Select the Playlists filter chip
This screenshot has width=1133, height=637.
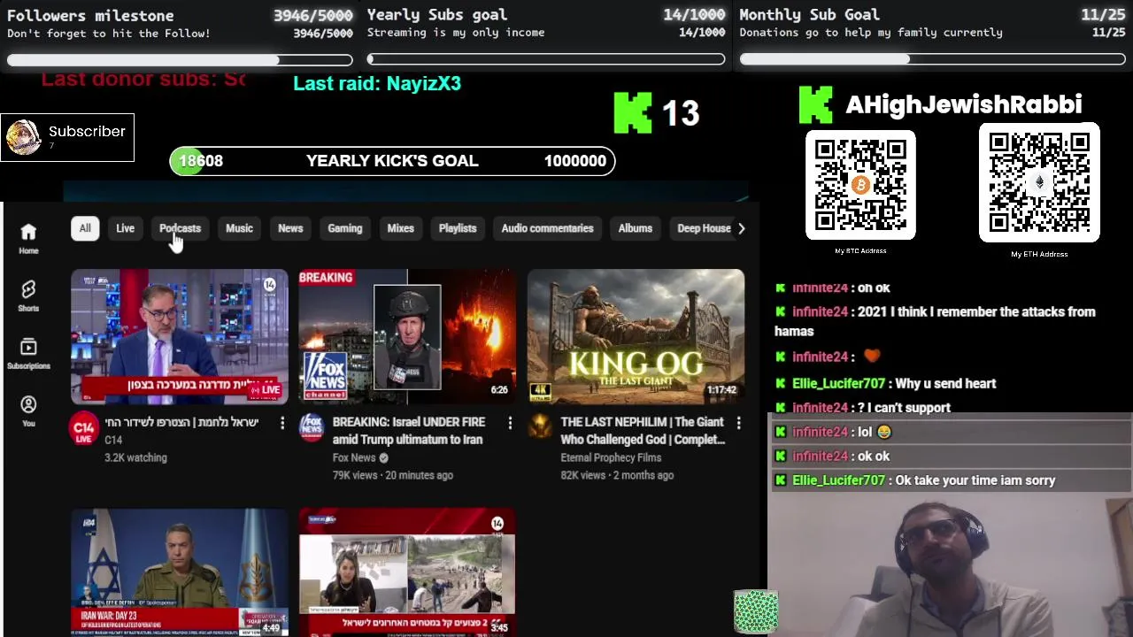click(x=458, y=228)
